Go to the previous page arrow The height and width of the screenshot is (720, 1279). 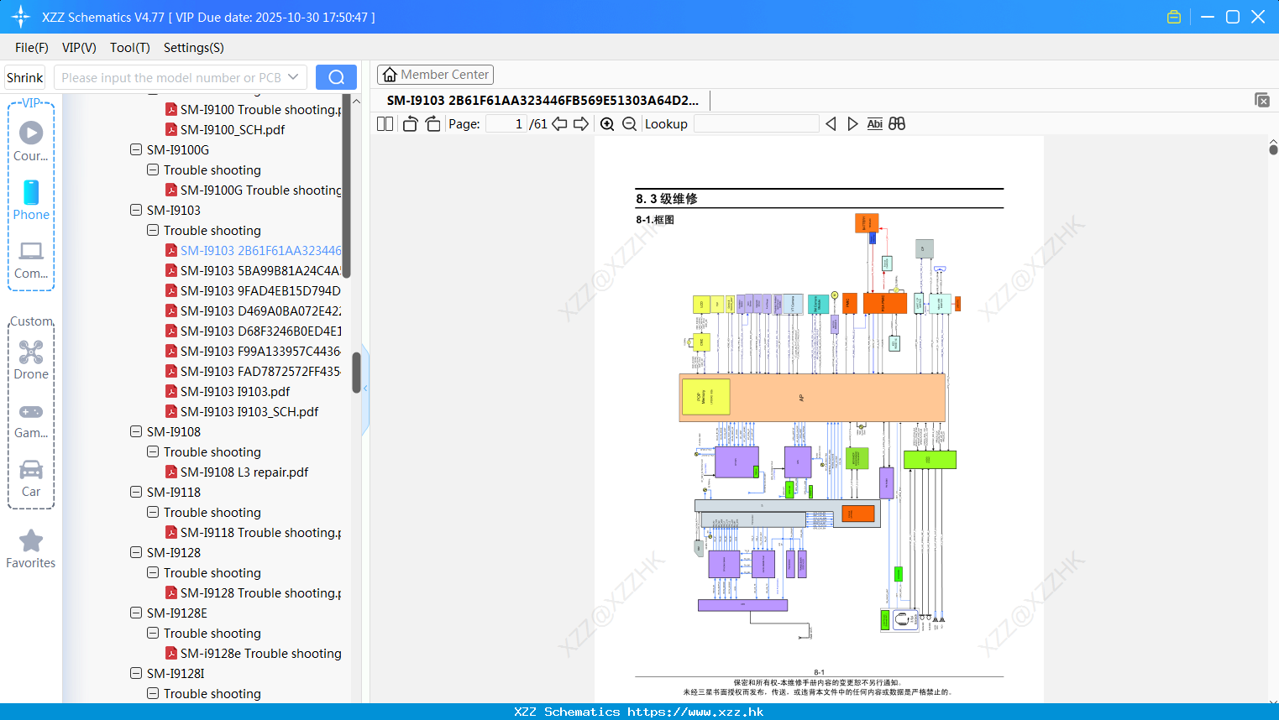tap(559, 123)
